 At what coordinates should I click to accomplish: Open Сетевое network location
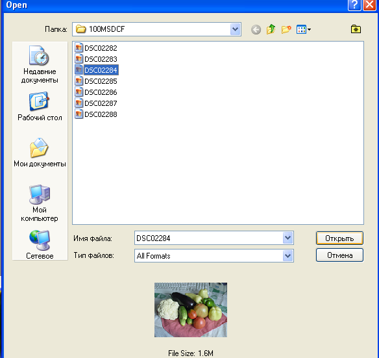pos(40,244)
